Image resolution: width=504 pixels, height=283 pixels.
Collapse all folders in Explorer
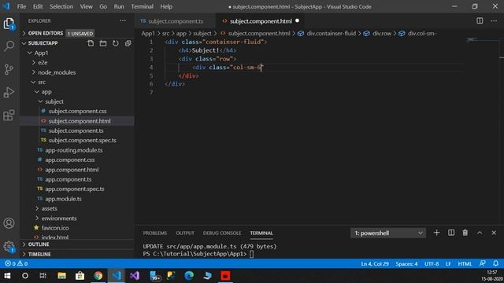[128, 43]
